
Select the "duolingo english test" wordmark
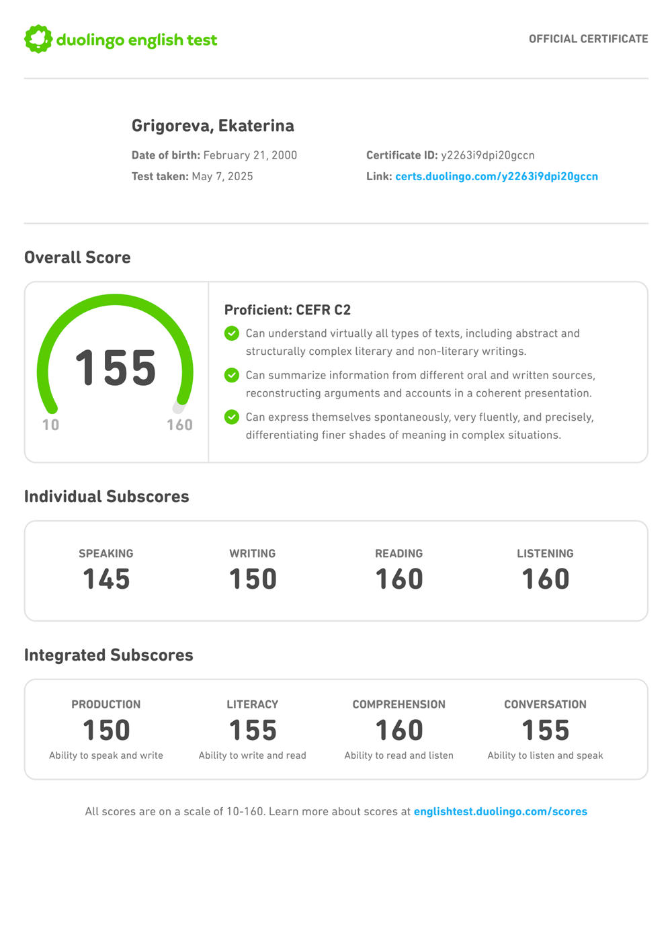click(137, 40)
